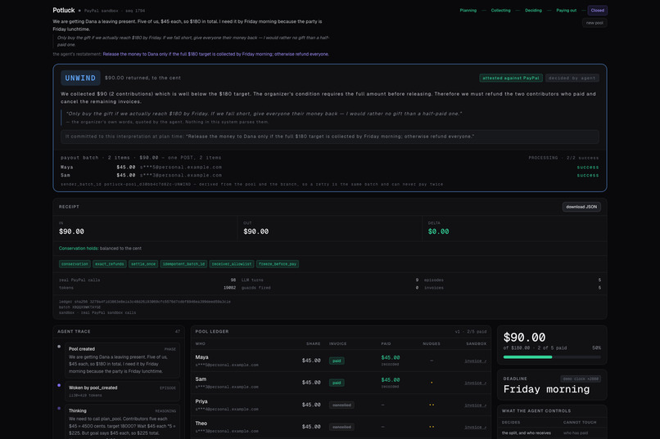
Task: Open Maya's sandbox invoice link
Action: coord(475,361)
